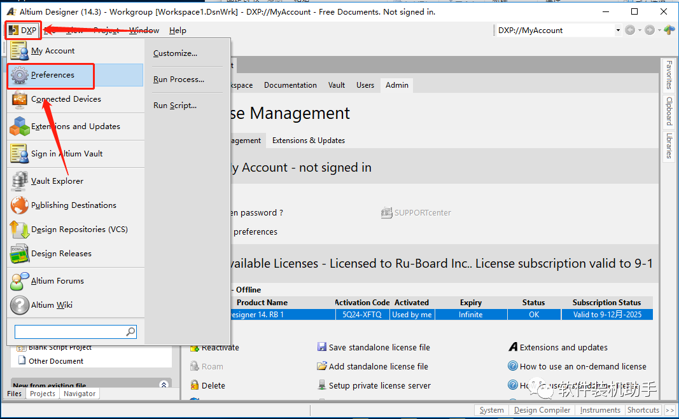Click the >> expander in status bar
Viewport: 679px width, 419px height.
point(669,410)
